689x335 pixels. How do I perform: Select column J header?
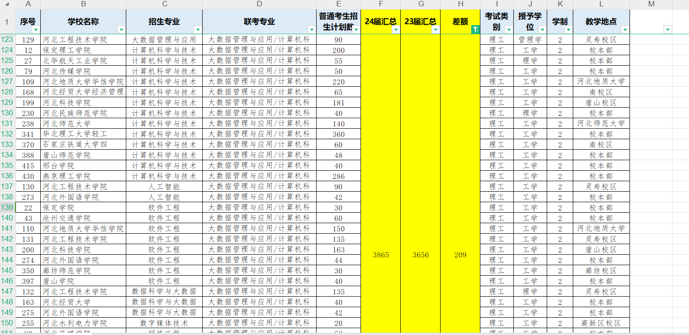point(530,4)
